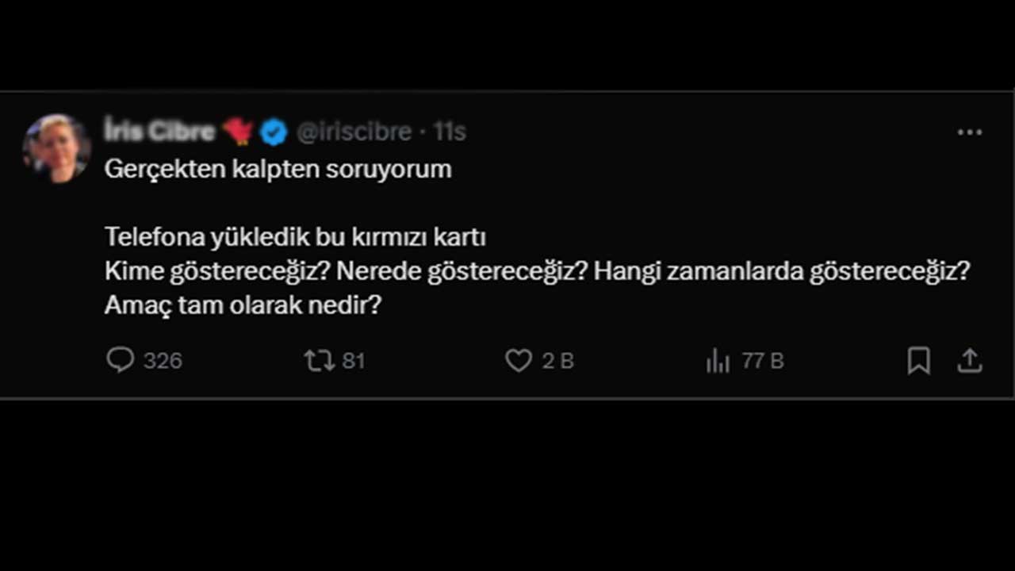Click the red rooster emoji beside name

(x=237, y=131)
